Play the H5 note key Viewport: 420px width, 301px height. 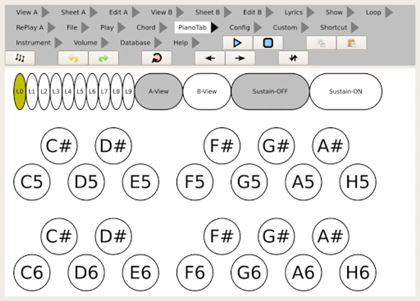358,182
